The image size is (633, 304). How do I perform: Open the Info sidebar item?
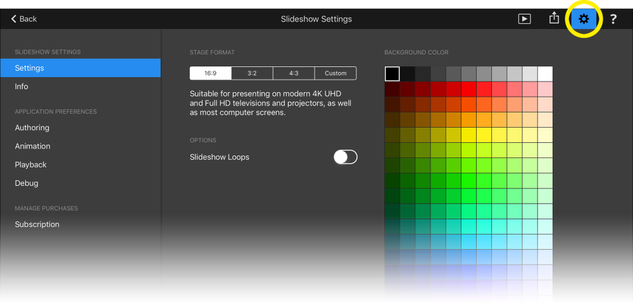point(22,87)
